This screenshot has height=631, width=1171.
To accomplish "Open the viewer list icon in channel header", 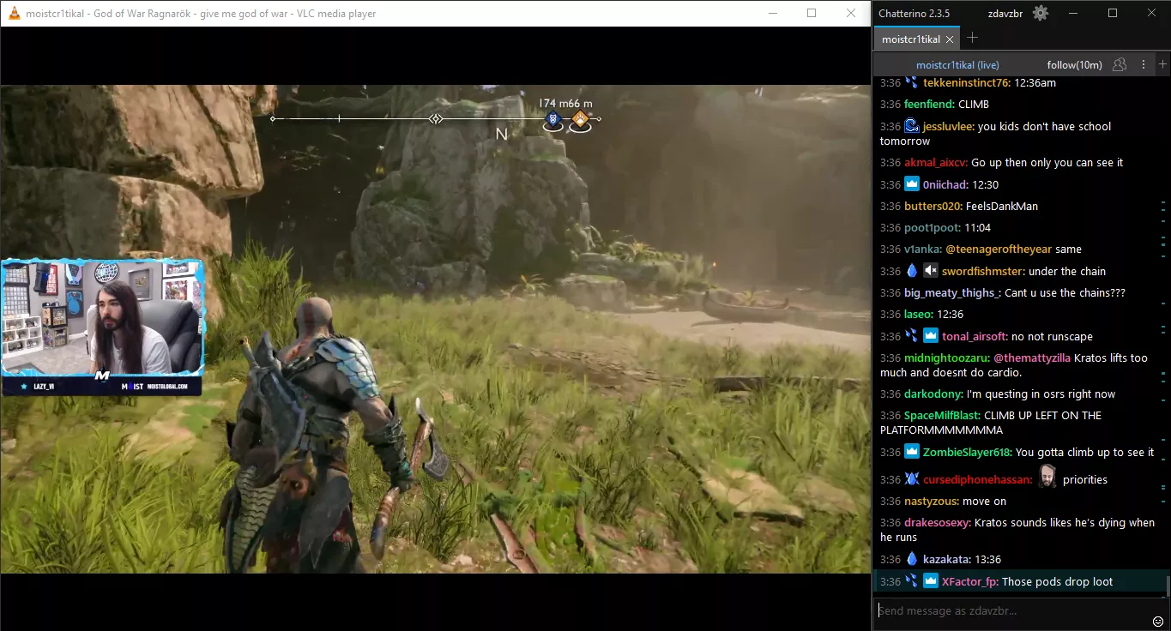I will click(1120, 64).
